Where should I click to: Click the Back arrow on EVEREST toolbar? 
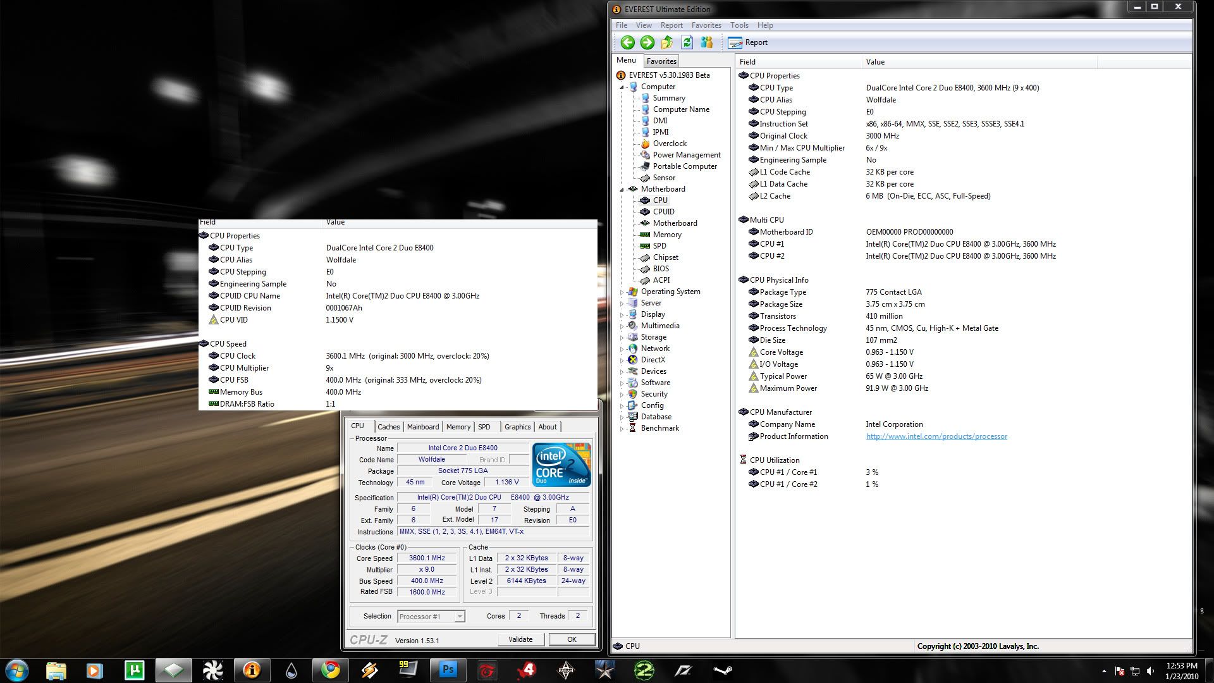point(628,42)
